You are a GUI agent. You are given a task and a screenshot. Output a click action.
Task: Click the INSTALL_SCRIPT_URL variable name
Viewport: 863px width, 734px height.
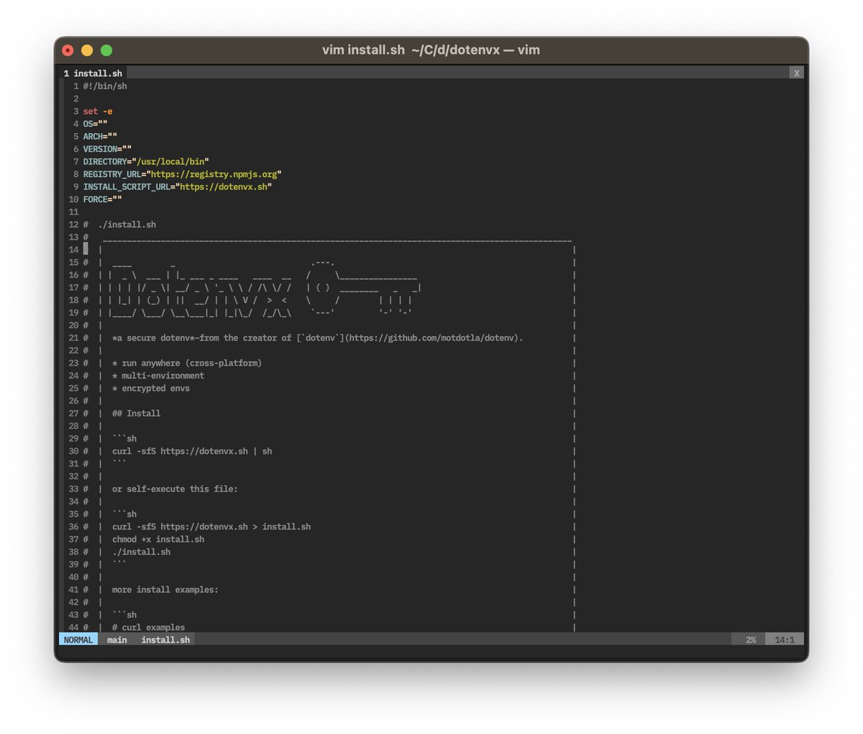coord(127,187)
